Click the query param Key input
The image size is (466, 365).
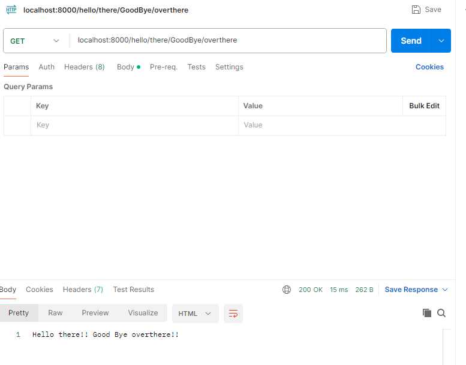point(134,125)
